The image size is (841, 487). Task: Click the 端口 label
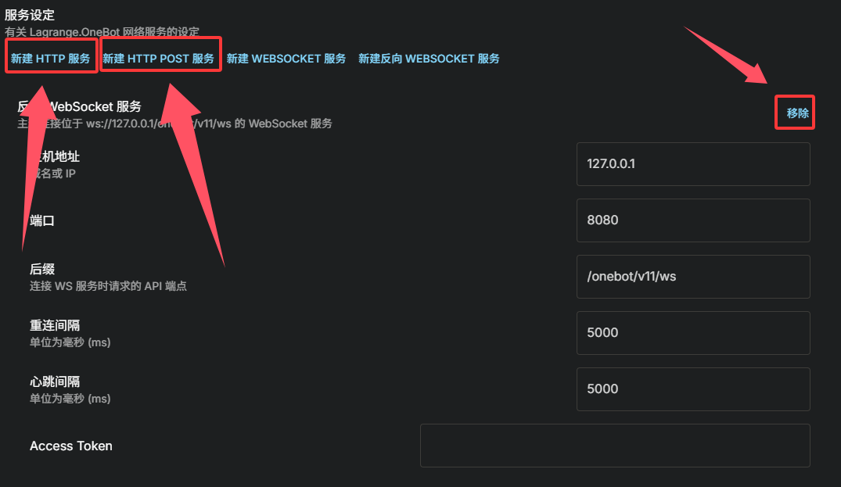pos(41,220)
